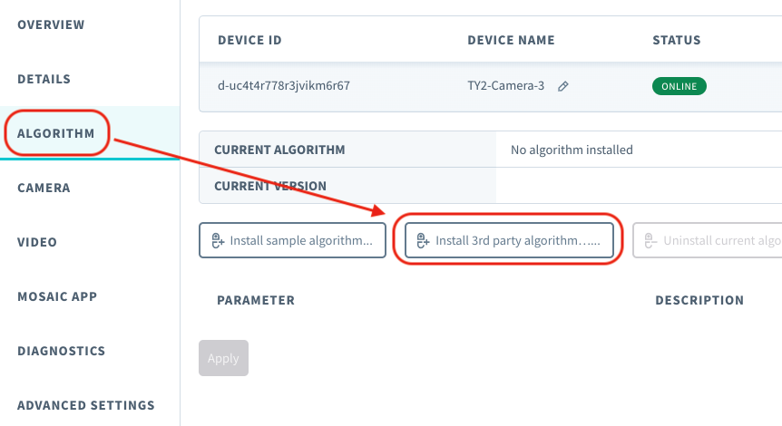Image resolution: width=782 pixels, height=426 pixels.
Task: Switch to the Video section
Action: pos(37,242)
